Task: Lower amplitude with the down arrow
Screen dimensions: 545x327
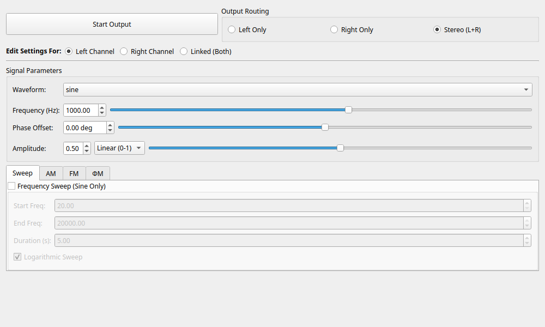Action: 86,152
